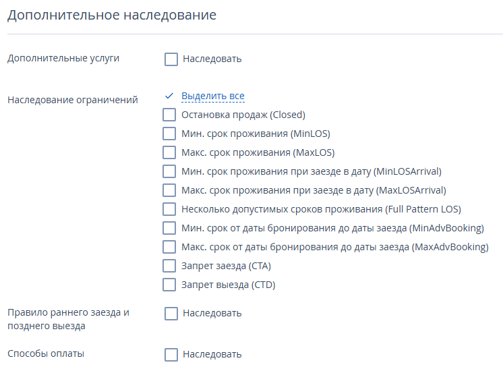Click the Запрет заезда (CTA) label
This screenshot has height=371, width=503.
pyautogui.click(x=226, y=266)
